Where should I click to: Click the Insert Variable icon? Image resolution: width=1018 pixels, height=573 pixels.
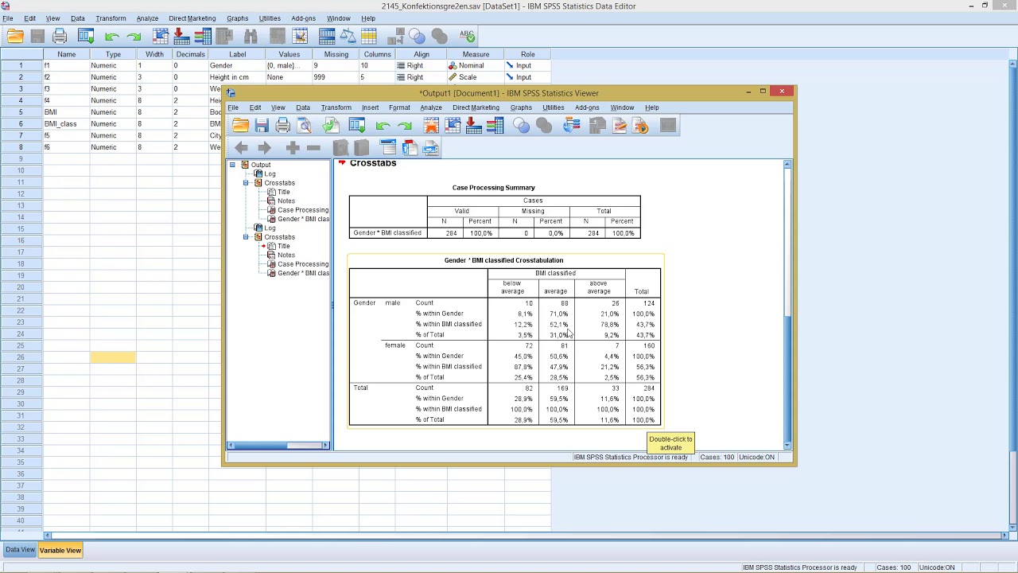tap(300, 36)
